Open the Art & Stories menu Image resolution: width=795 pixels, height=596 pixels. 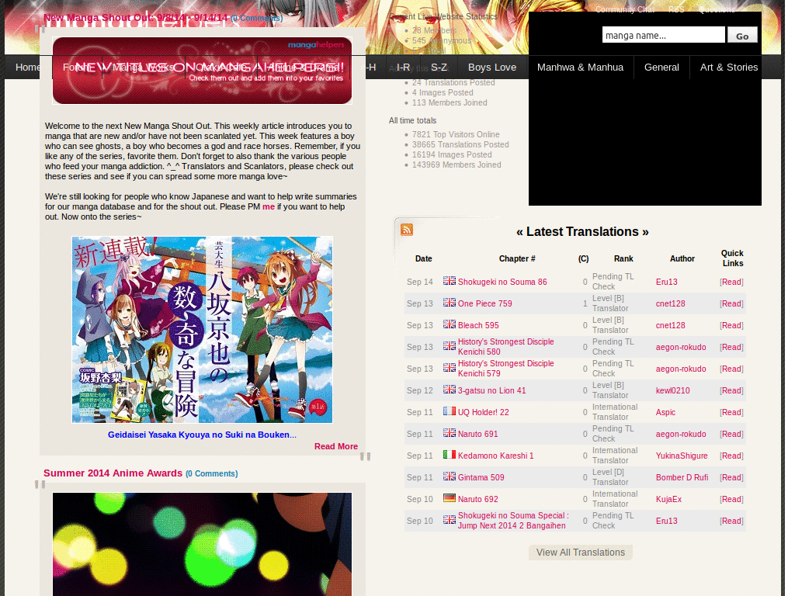click(x=728, y=68)
